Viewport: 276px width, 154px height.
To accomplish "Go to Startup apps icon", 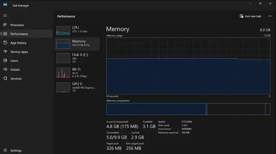I will click(5, 52).
